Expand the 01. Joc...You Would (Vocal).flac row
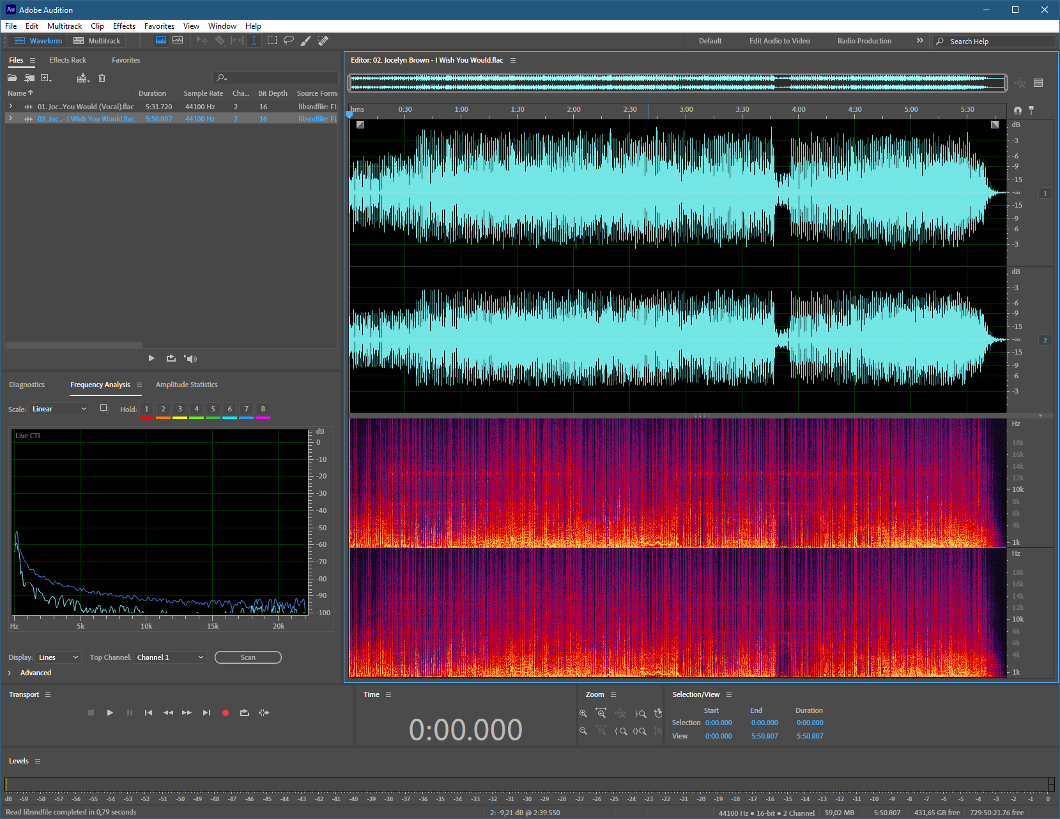1060x819 pixels. [10, 106]
